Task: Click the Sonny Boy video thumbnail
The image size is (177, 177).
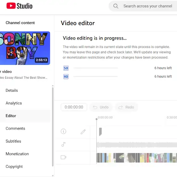Action: (25, 48)
